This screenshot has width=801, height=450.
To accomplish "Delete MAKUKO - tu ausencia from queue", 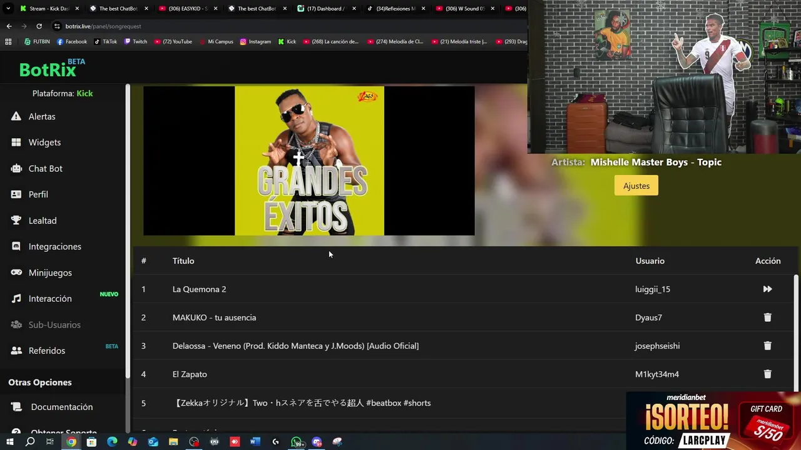I will [767, 317].
